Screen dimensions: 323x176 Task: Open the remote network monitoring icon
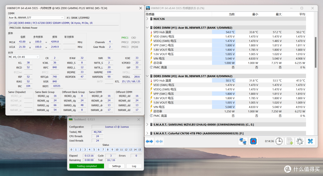tap(243, 141)
